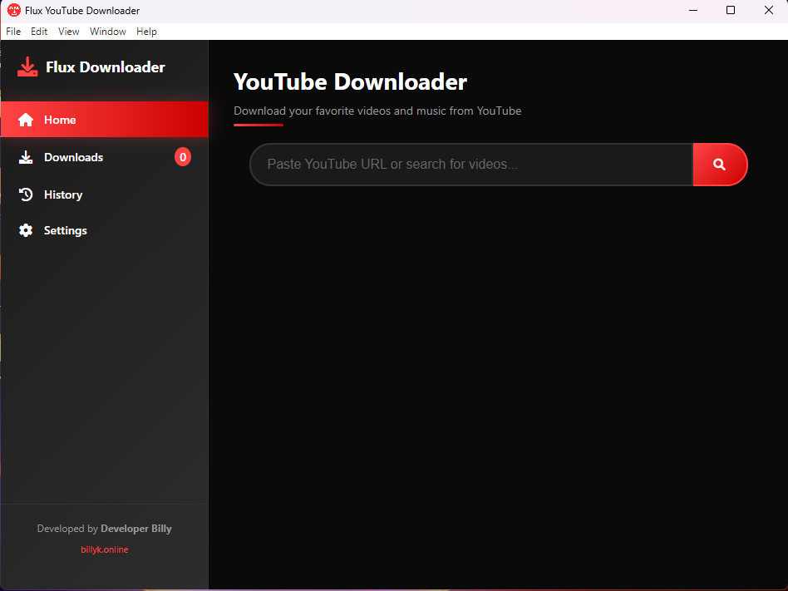The image size is (788, 591).
Task: Go to the Home page label
Action: pos(60,120)
